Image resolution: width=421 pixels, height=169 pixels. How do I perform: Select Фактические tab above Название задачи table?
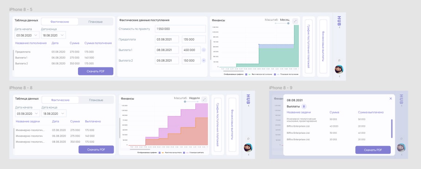tap(60, 100)
